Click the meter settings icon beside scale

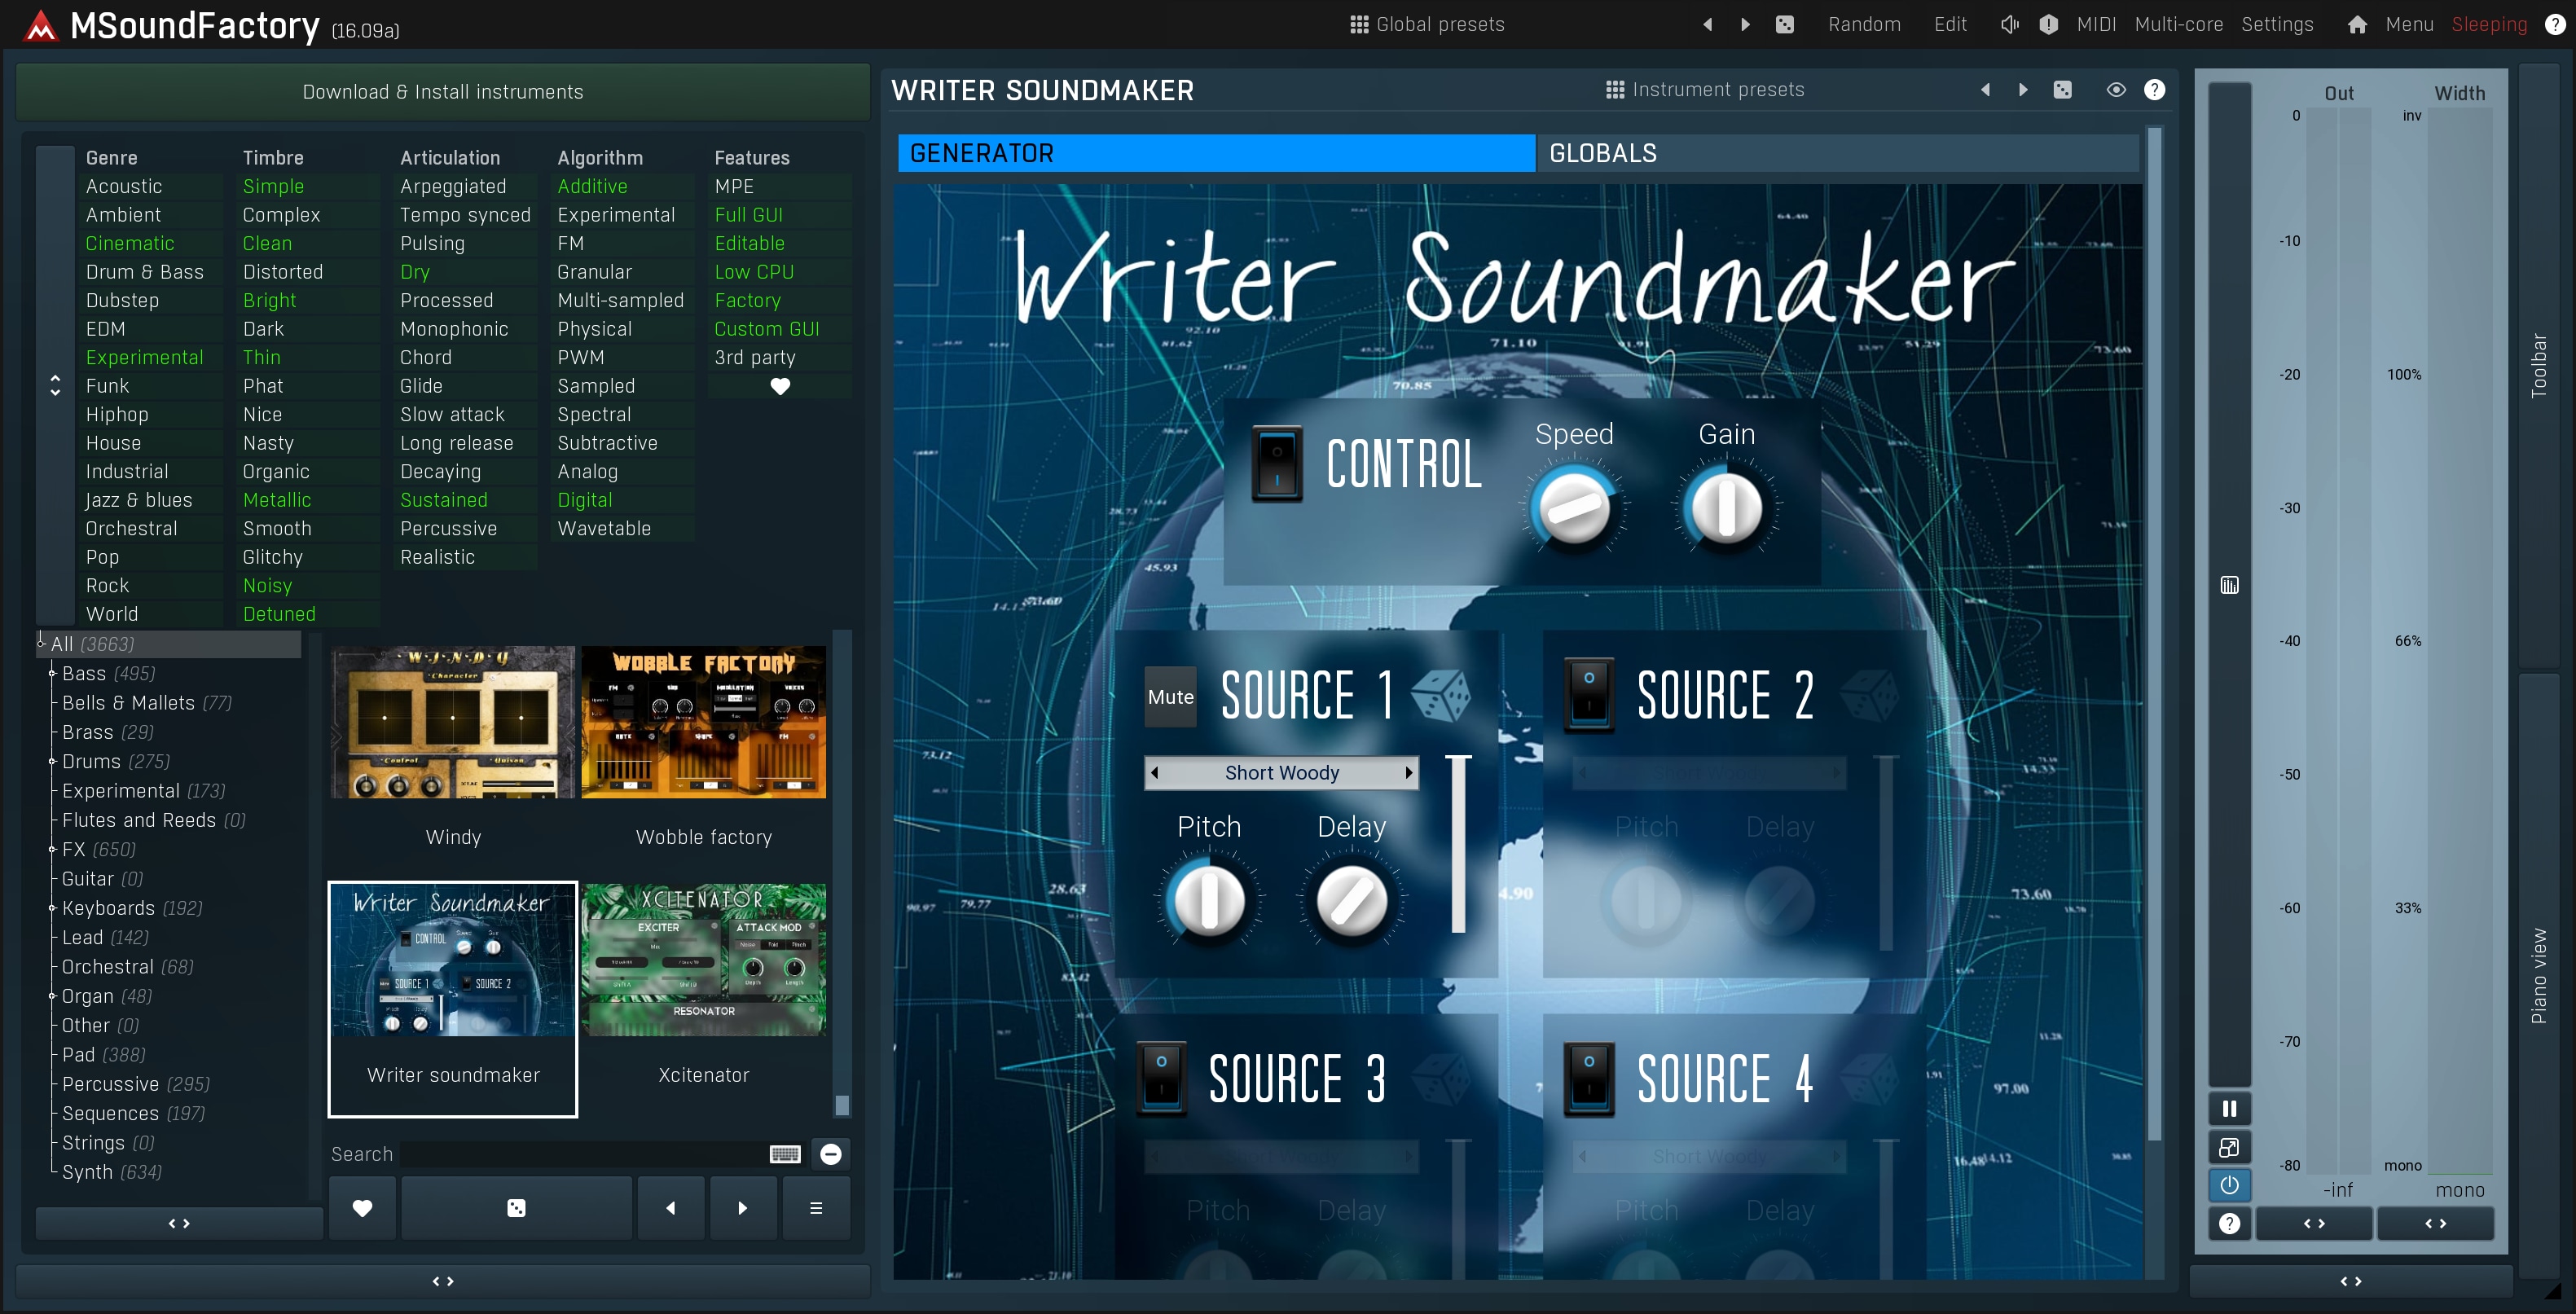coord(2229,585)
